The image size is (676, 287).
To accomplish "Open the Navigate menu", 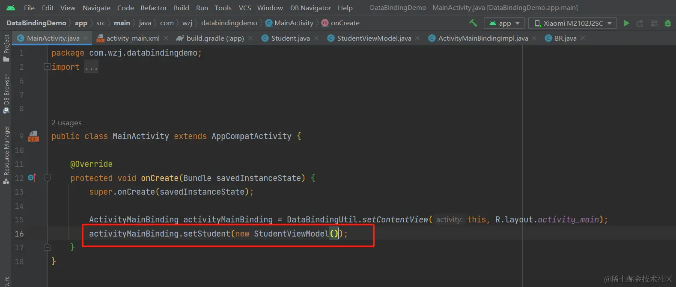I will [x=96, y=8].
